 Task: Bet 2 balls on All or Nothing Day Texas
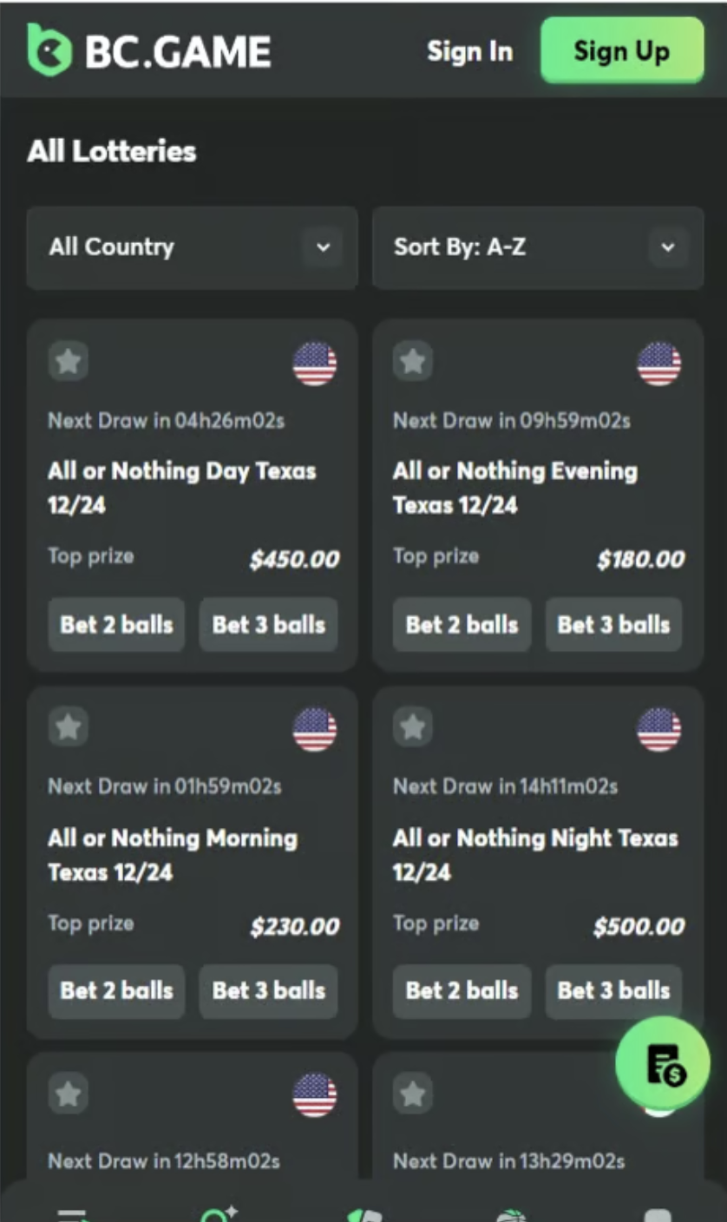pos(116,624)
